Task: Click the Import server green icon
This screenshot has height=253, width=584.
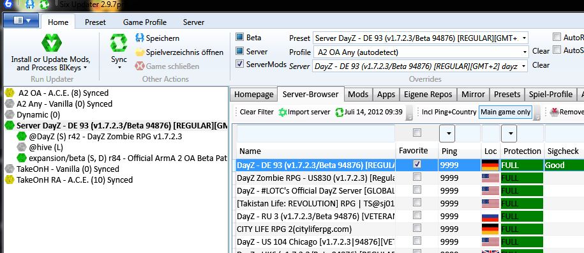Action: point(283,112)
